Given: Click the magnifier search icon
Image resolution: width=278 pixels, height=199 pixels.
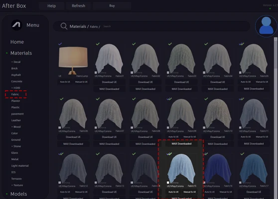Looking at the screenshot, I should (64, 26).
